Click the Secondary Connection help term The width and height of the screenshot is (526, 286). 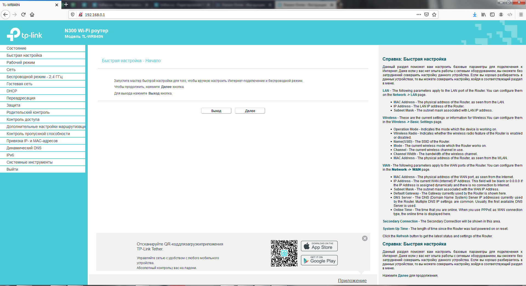point(400,221)
